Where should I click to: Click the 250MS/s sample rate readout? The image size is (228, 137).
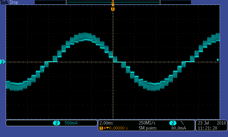click(x=147, y=123)
